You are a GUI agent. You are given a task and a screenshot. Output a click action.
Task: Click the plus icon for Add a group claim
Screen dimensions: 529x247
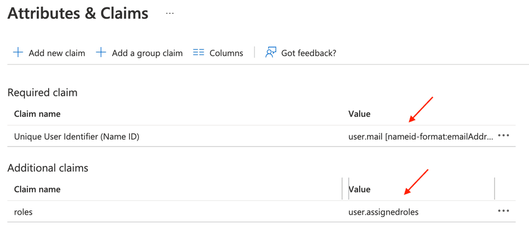point(101,53)
